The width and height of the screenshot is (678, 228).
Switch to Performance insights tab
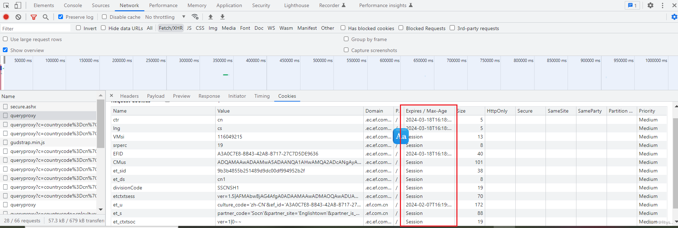tap(386, 5)
